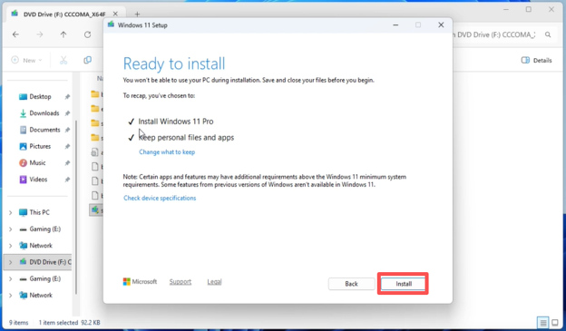
Task: Click the 'Ready to install' heading
Action: [x=174, y=63]
